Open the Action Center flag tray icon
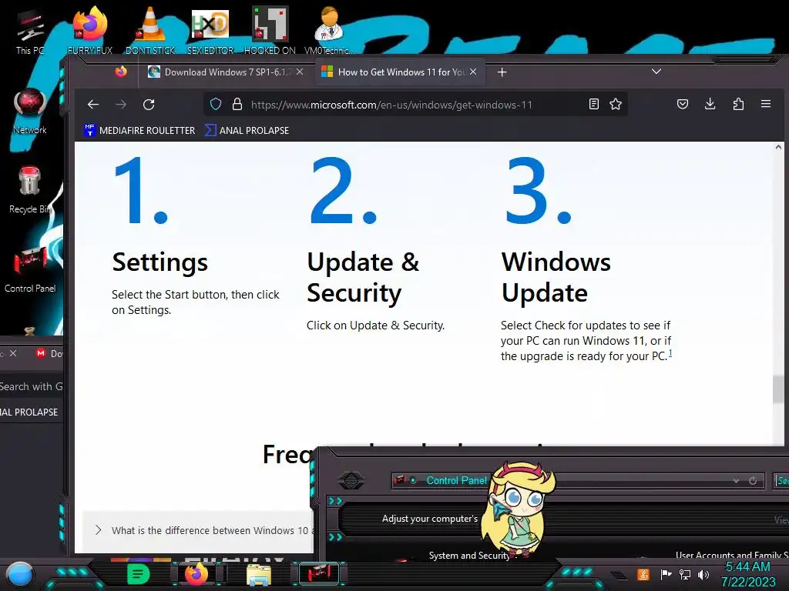 [x=666, y=574]
